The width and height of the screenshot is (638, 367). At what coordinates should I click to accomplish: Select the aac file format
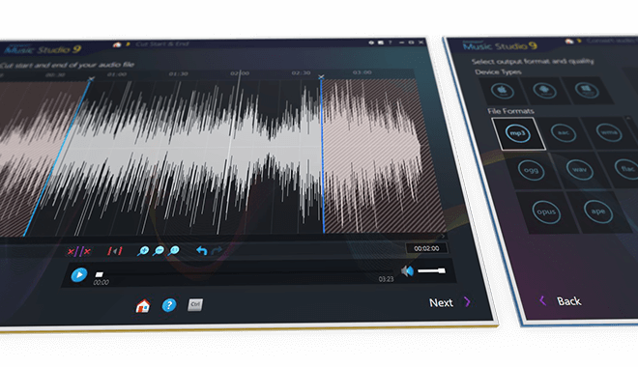(564, 133)
